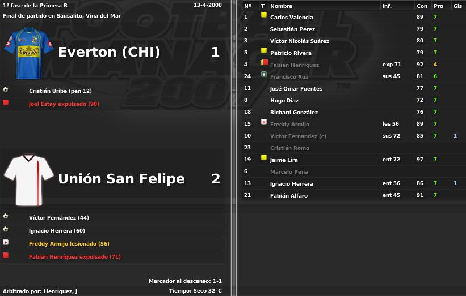Viewport: 466px width, 296px height.
Task: Sort squad list by Nombre column
Action: pyautogui.click(x=281, y=6)
